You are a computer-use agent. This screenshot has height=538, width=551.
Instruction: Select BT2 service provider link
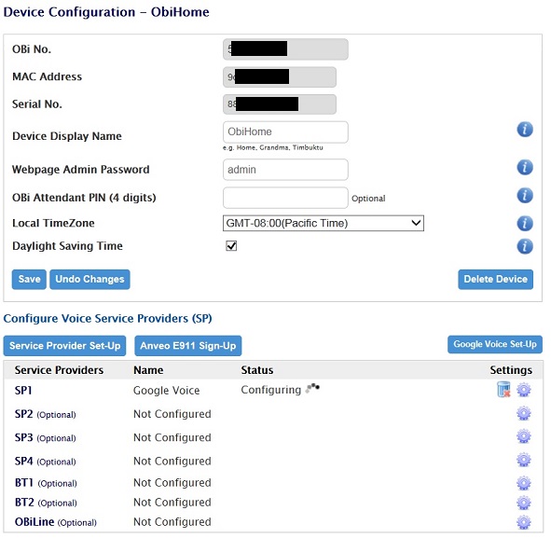pyautogui.click(x=24, y=503)
